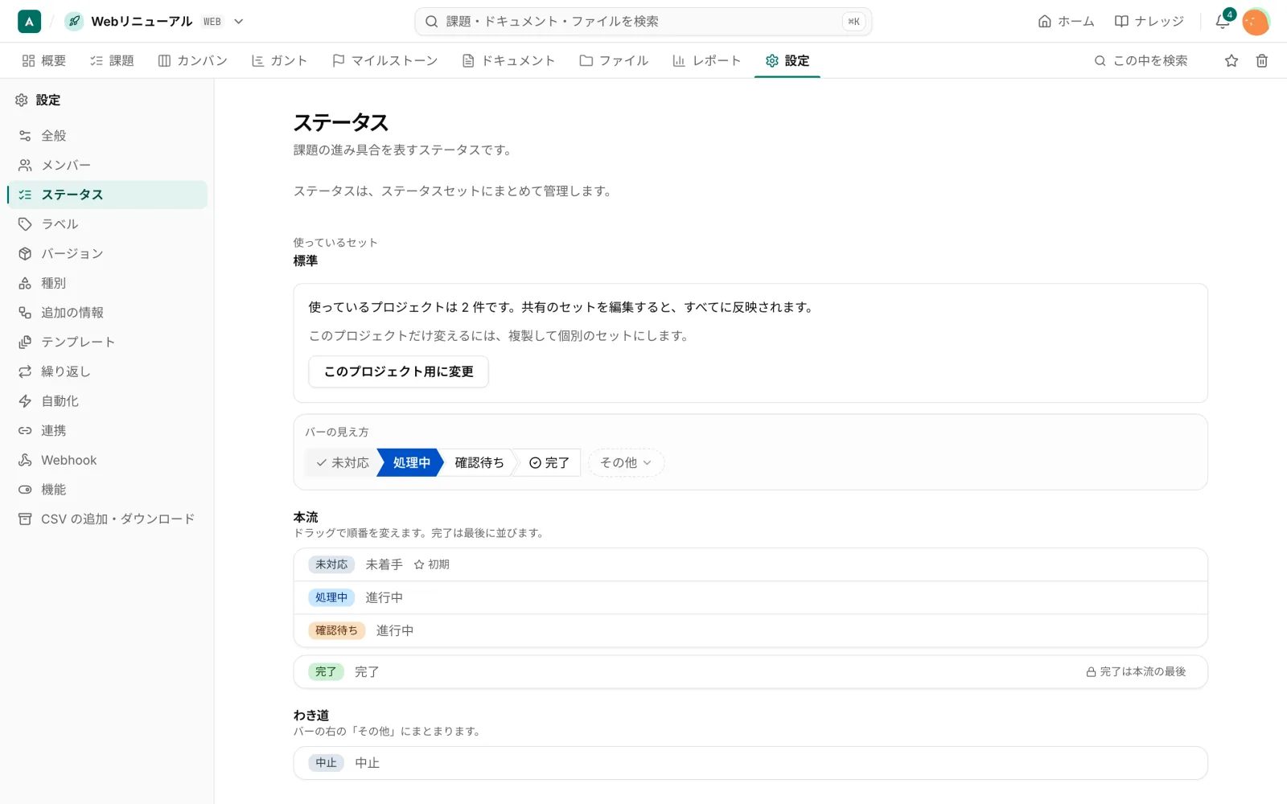Select ラベル in settings sidebar

click(107, 224)
